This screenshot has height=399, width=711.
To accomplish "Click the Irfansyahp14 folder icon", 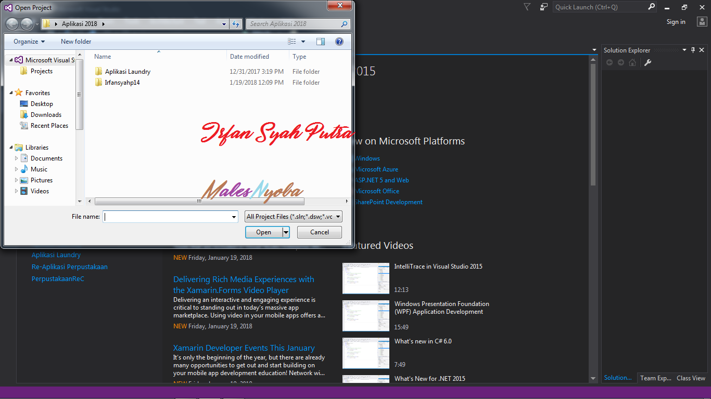I will (99, 82).
